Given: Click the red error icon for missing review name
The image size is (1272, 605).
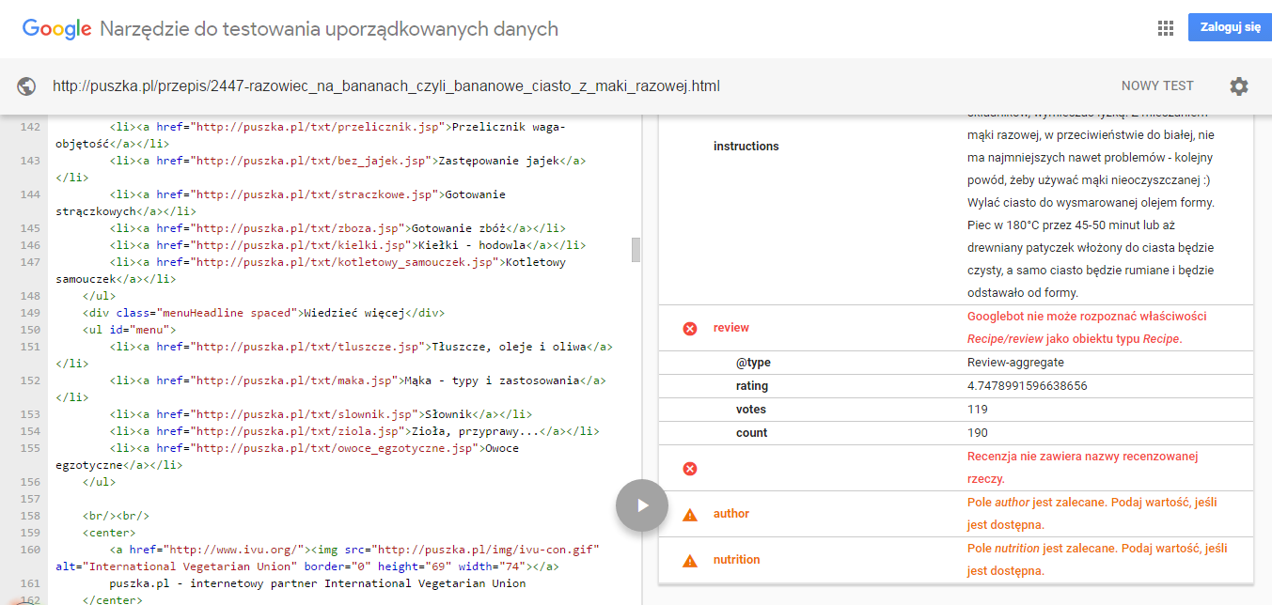Looking at the screenshot, I should pyautogui.click(x=690, y=468).
